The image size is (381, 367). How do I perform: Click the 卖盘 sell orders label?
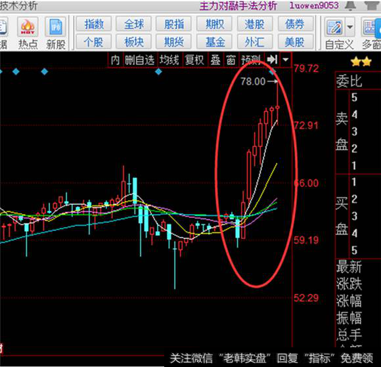point(342,132)
